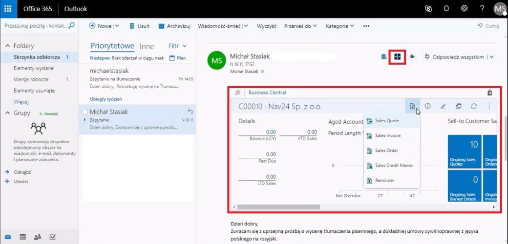Switch to People in the bottom navigation
Image resolution: width=508 pixels, height=244 pixels.
pyautogui.click(x=38, y=237)
